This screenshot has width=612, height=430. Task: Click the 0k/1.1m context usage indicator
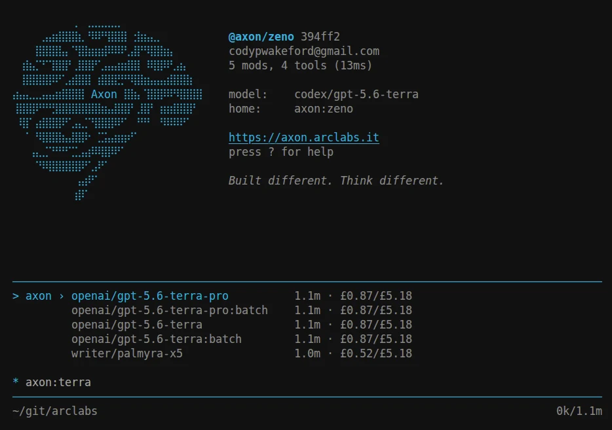[x=579, y=411]
